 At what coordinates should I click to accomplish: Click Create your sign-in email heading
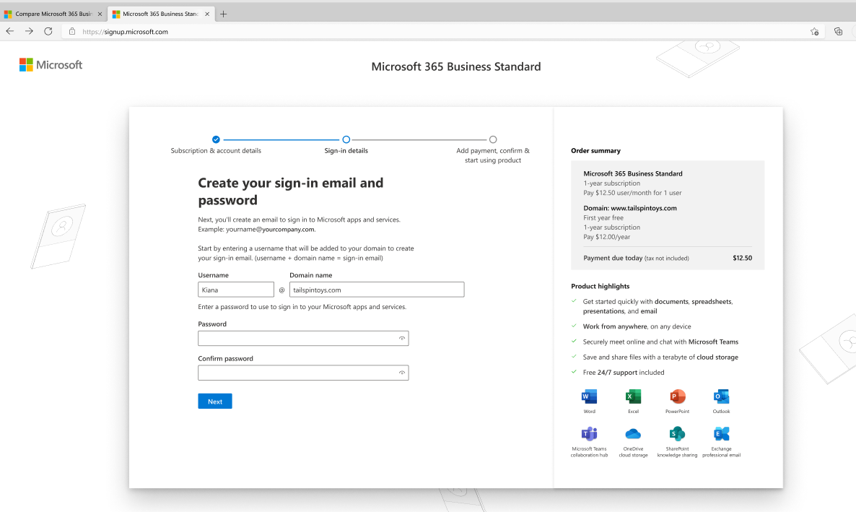[290, 191]
